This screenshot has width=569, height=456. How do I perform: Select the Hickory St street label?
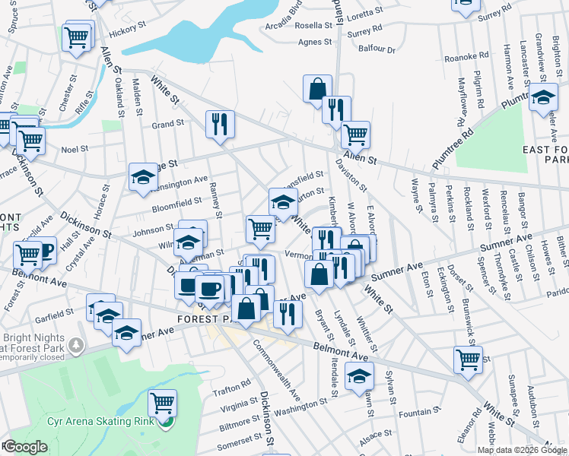click(127, 29)
